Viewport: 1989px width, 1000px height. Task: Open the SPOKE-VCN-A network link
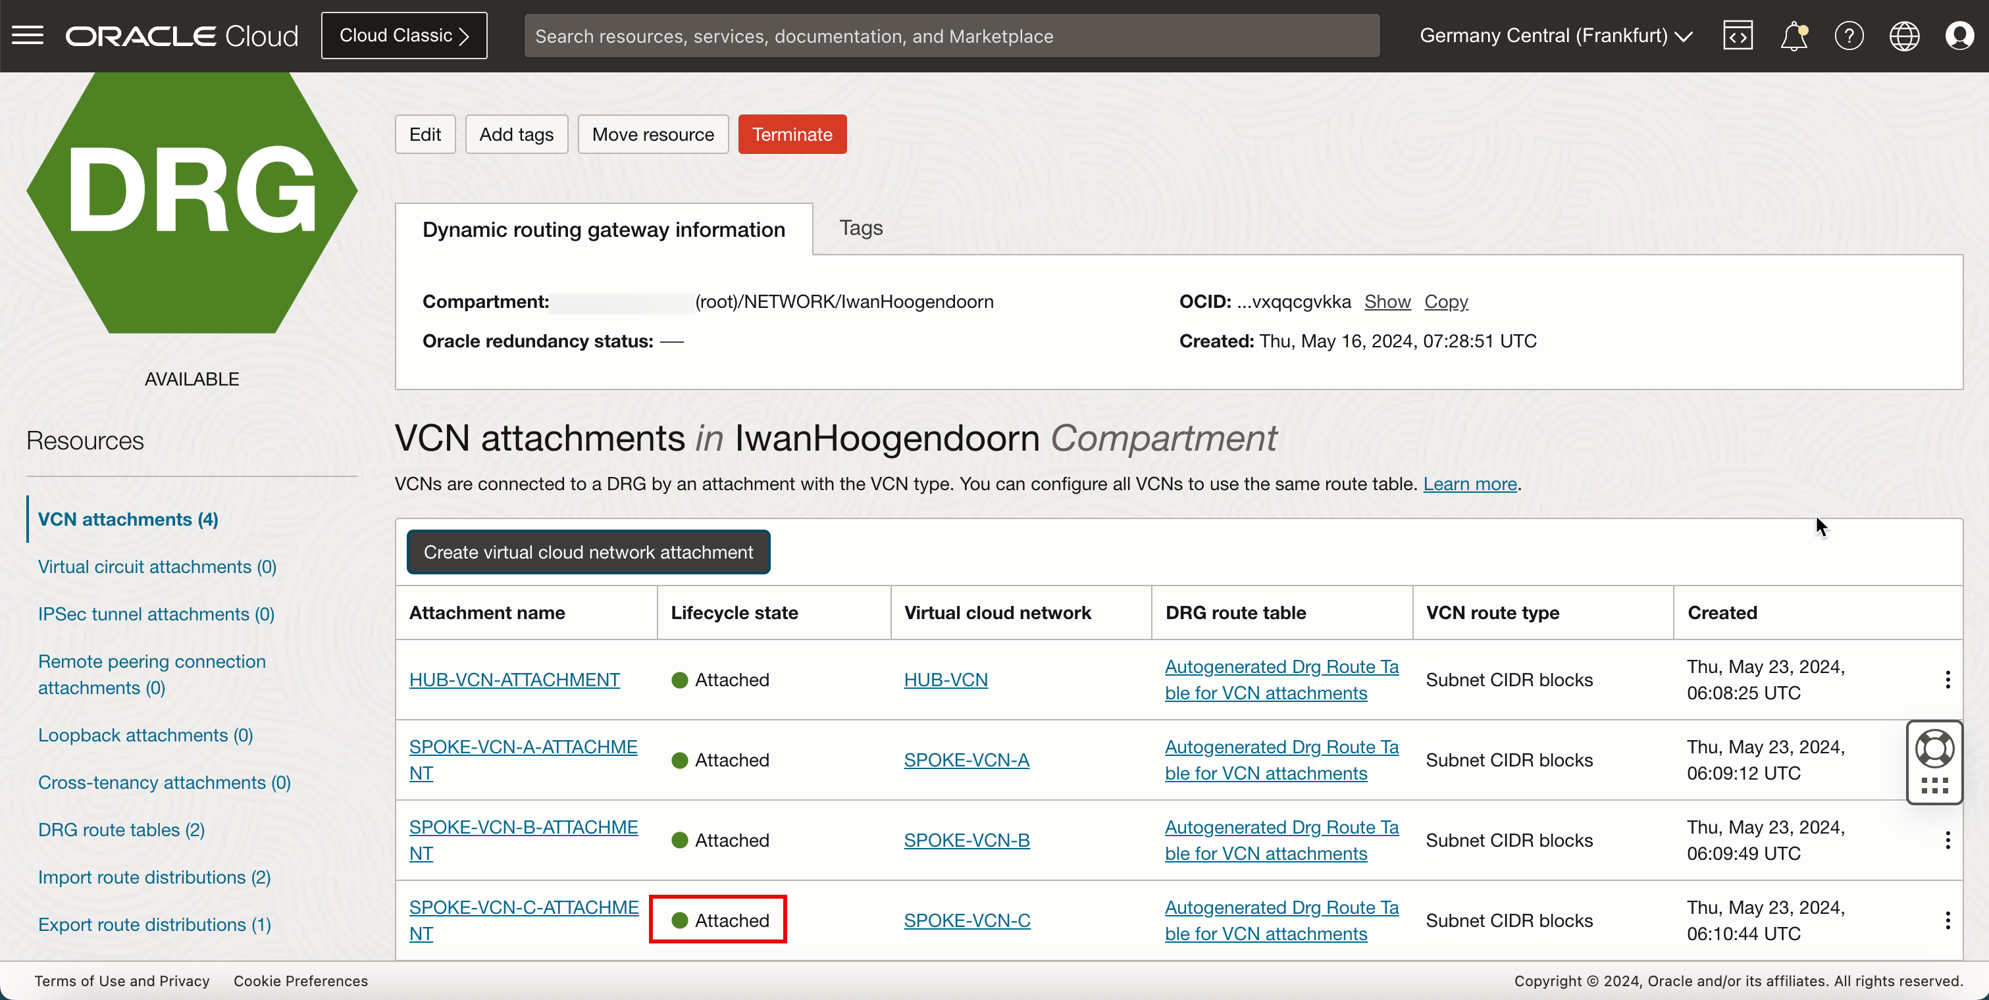click(x=966, y=760)
